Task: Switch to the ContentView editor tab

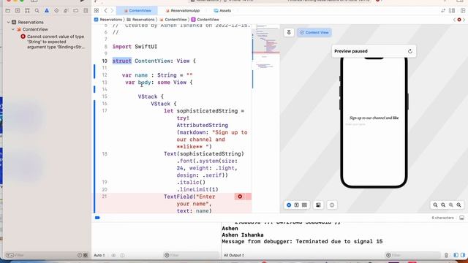Action: (137, 10)
